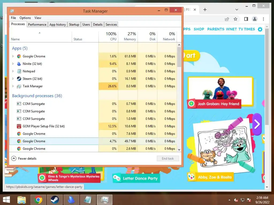Expand the Notepad app entry
Image resolution: width=274 pixels, height=205 pixels.
point(13,71)
